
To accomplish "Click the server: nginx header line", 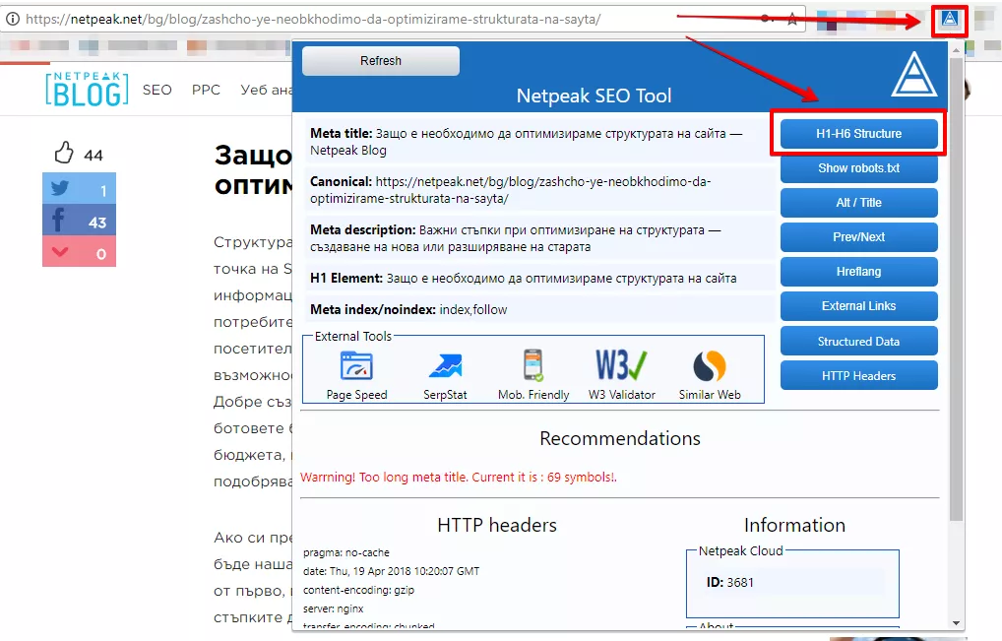I will tap(333, 609).
